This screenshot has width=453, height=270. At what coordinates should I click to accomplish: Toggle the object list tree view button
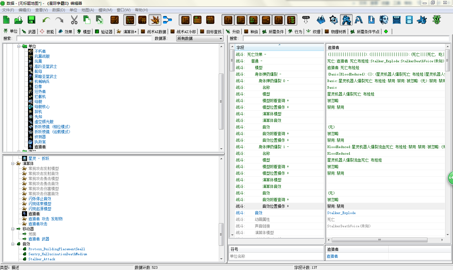pos(130,20)
